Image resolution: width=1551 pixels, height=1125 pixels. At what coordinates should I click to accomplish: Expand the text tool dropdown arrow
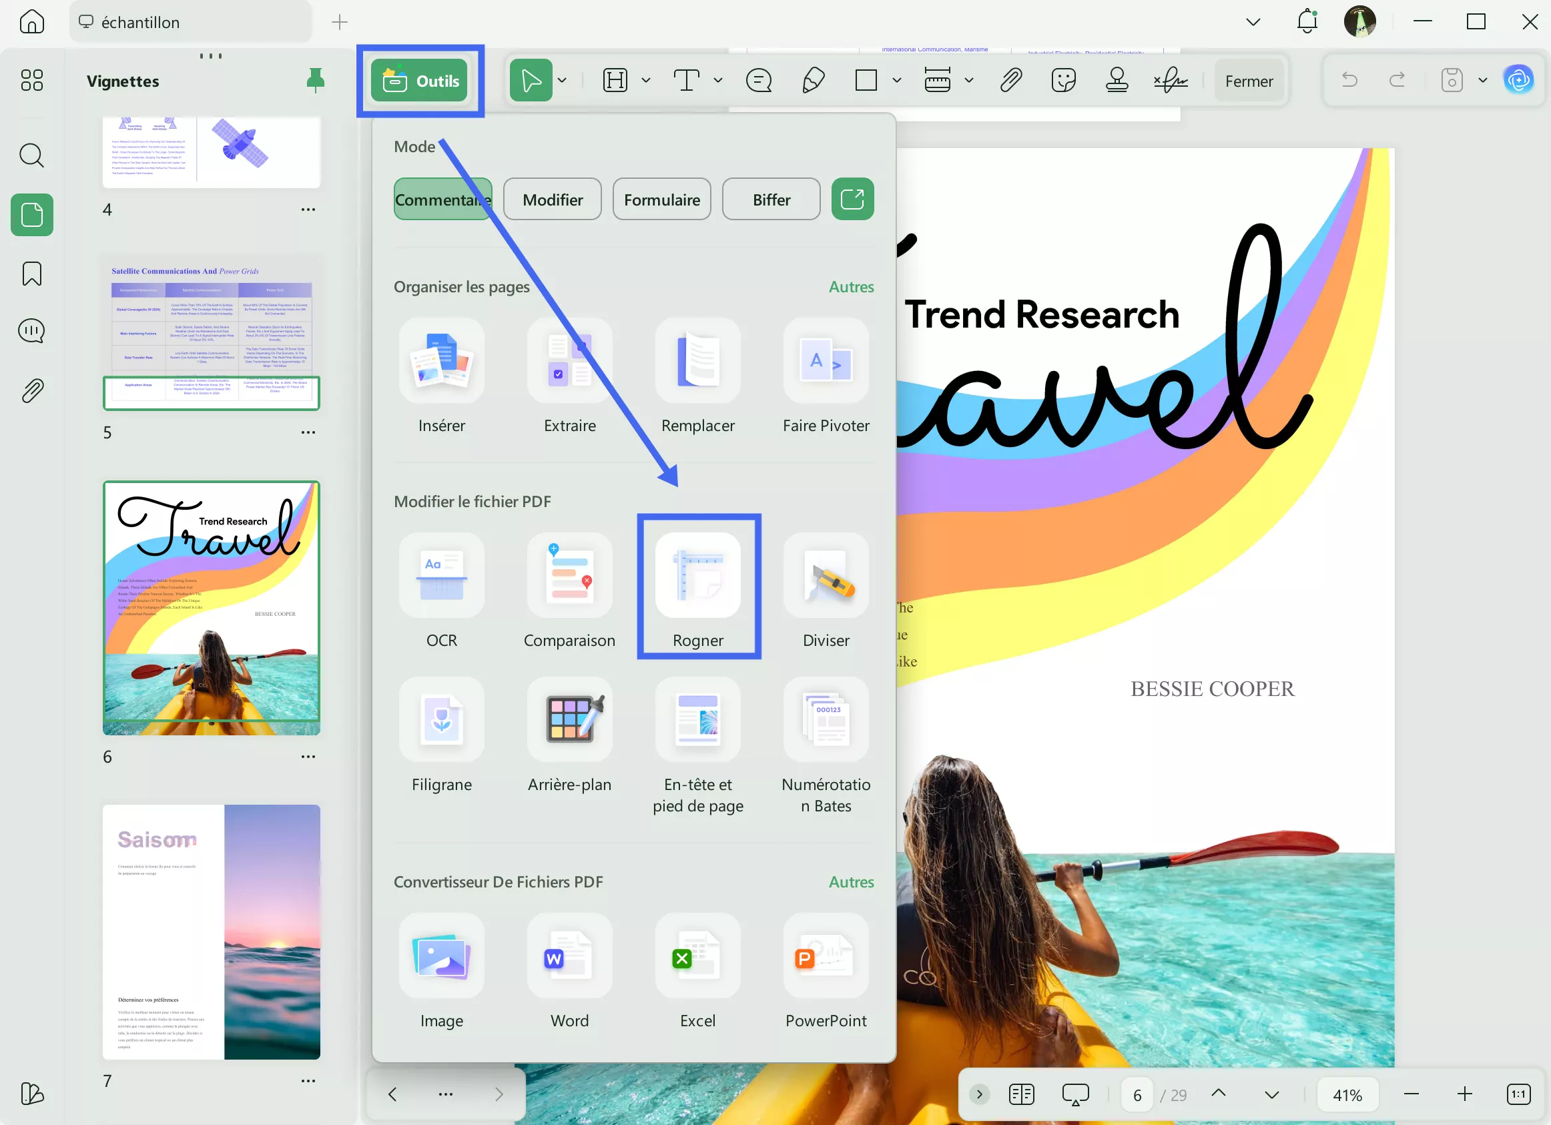coord(717,81)
